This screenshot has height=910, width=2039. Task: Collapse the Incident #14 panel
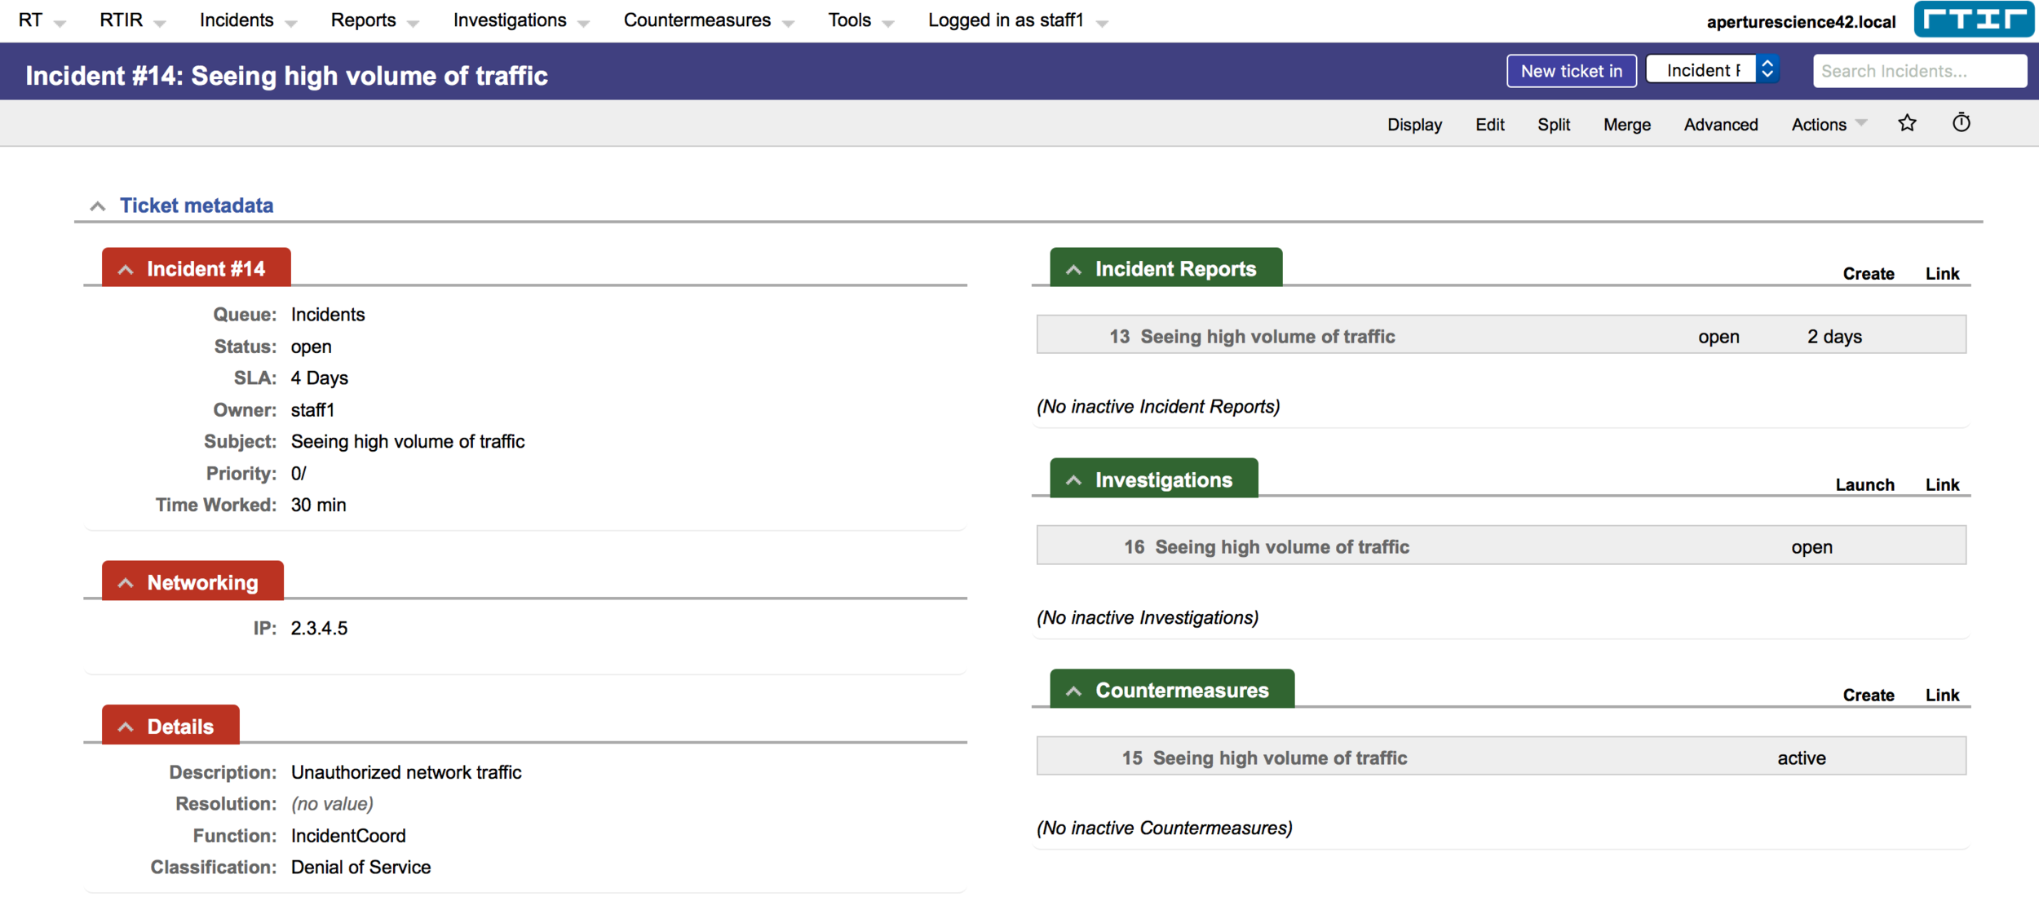[126, 268]
